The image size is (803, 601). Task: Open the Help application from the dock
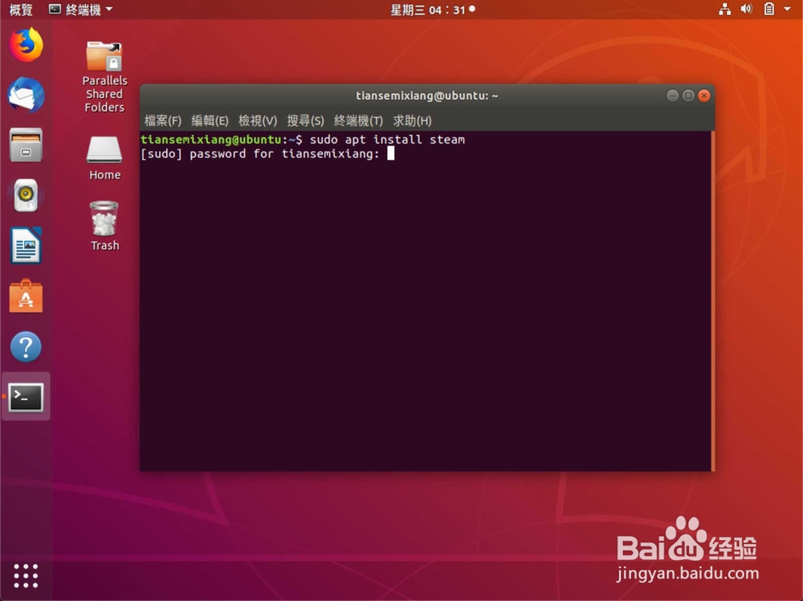[26, 346]
